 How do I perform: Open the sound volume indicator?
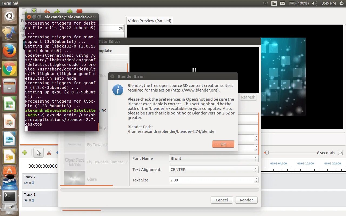pyautogui.click(x=314, y=3)
